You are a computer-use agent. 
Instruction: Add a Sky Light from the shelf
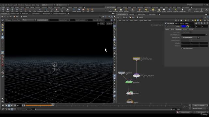[159, 10]
